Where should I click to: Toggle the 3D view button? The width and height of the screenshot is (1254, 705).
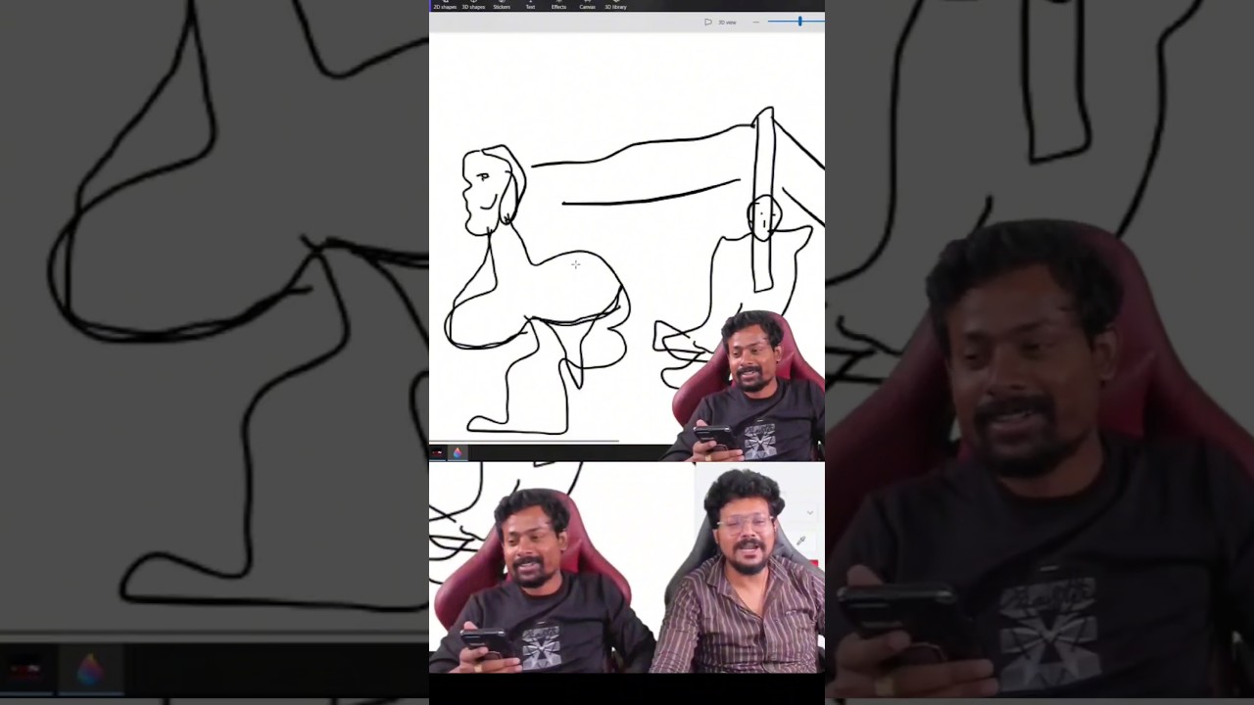coord(720,22)
